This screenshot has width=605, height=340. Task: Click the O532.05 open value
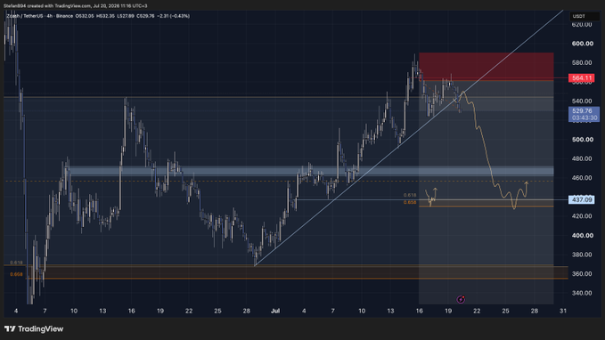pos(85,16)
